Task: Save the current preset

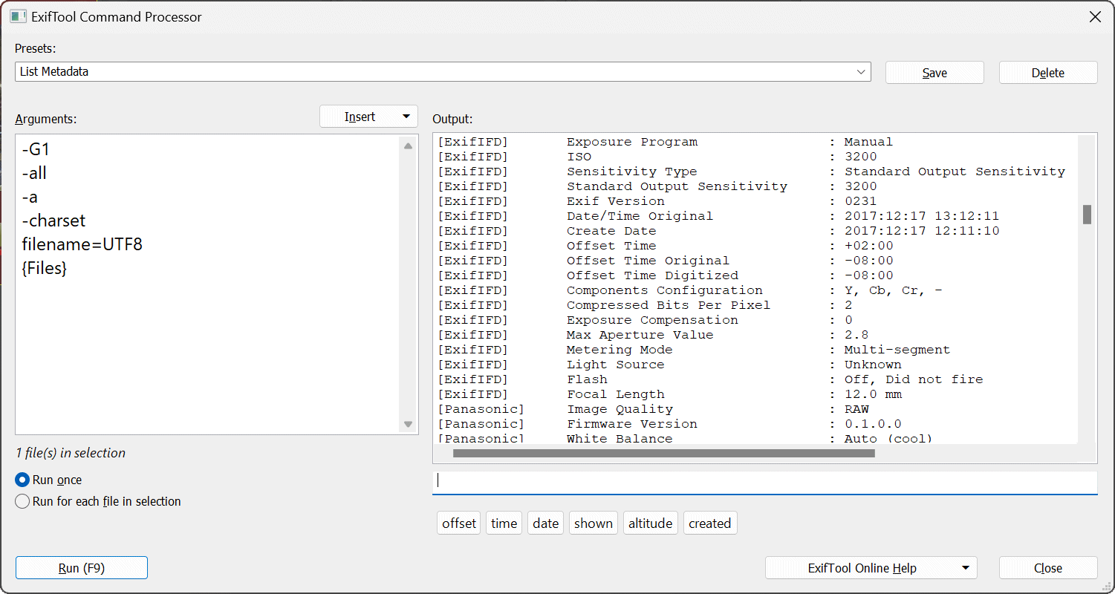Action: (x=934, y=73)
